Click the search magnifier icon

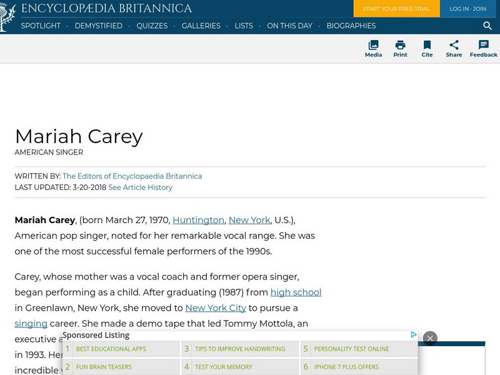click(x=487, y=26)
